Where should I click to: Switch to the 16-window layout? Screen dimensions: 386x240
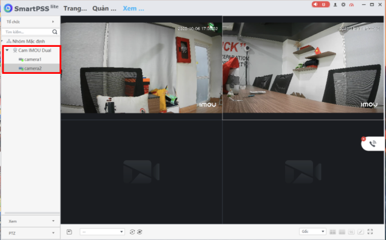(351, 232)
